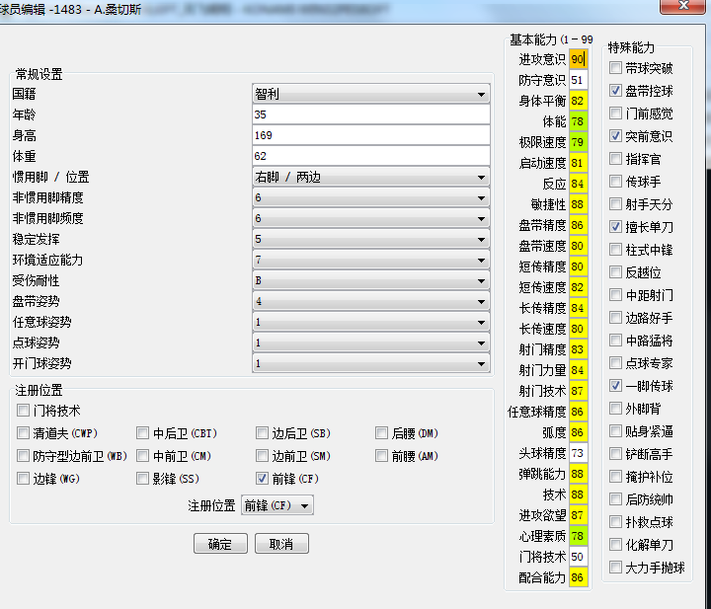Expand the 非惯用脚频度 dropdown
The width and height of the screenshot is (711, 609).
pos(371,219)
